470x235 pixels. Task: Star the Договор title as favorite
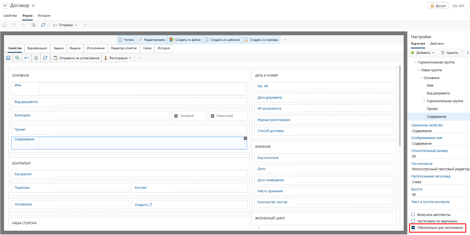[x=33, y=6]
